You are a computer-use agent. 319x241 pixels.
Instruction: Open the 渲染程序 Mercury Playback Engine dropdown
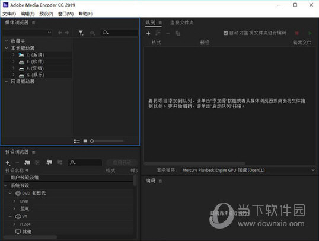click(248, 170)
